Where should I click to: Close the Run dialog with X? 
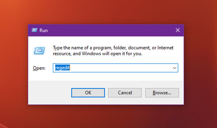[178, 30]
